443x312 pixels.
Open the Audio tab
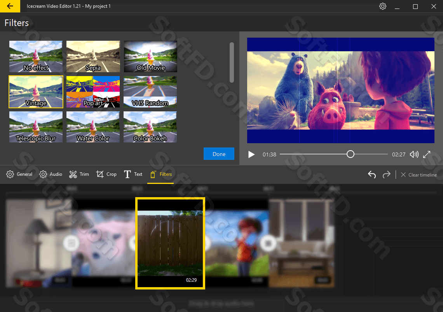click(x=51, y=174)
